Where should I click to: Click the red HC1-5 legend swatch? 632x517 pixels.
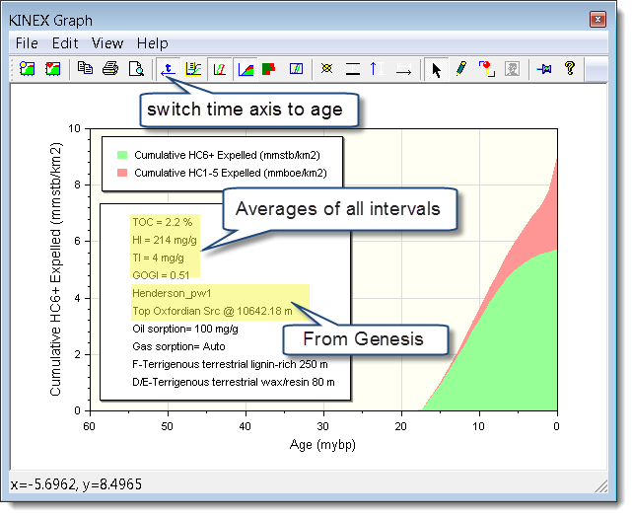pos(122,173)
